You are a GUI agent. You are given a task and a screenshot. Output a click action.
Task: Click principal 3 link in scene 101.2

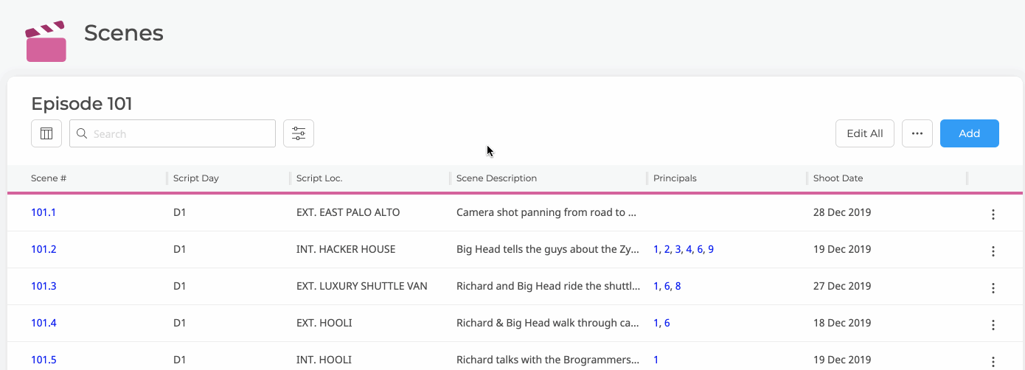tap(678, 249)
